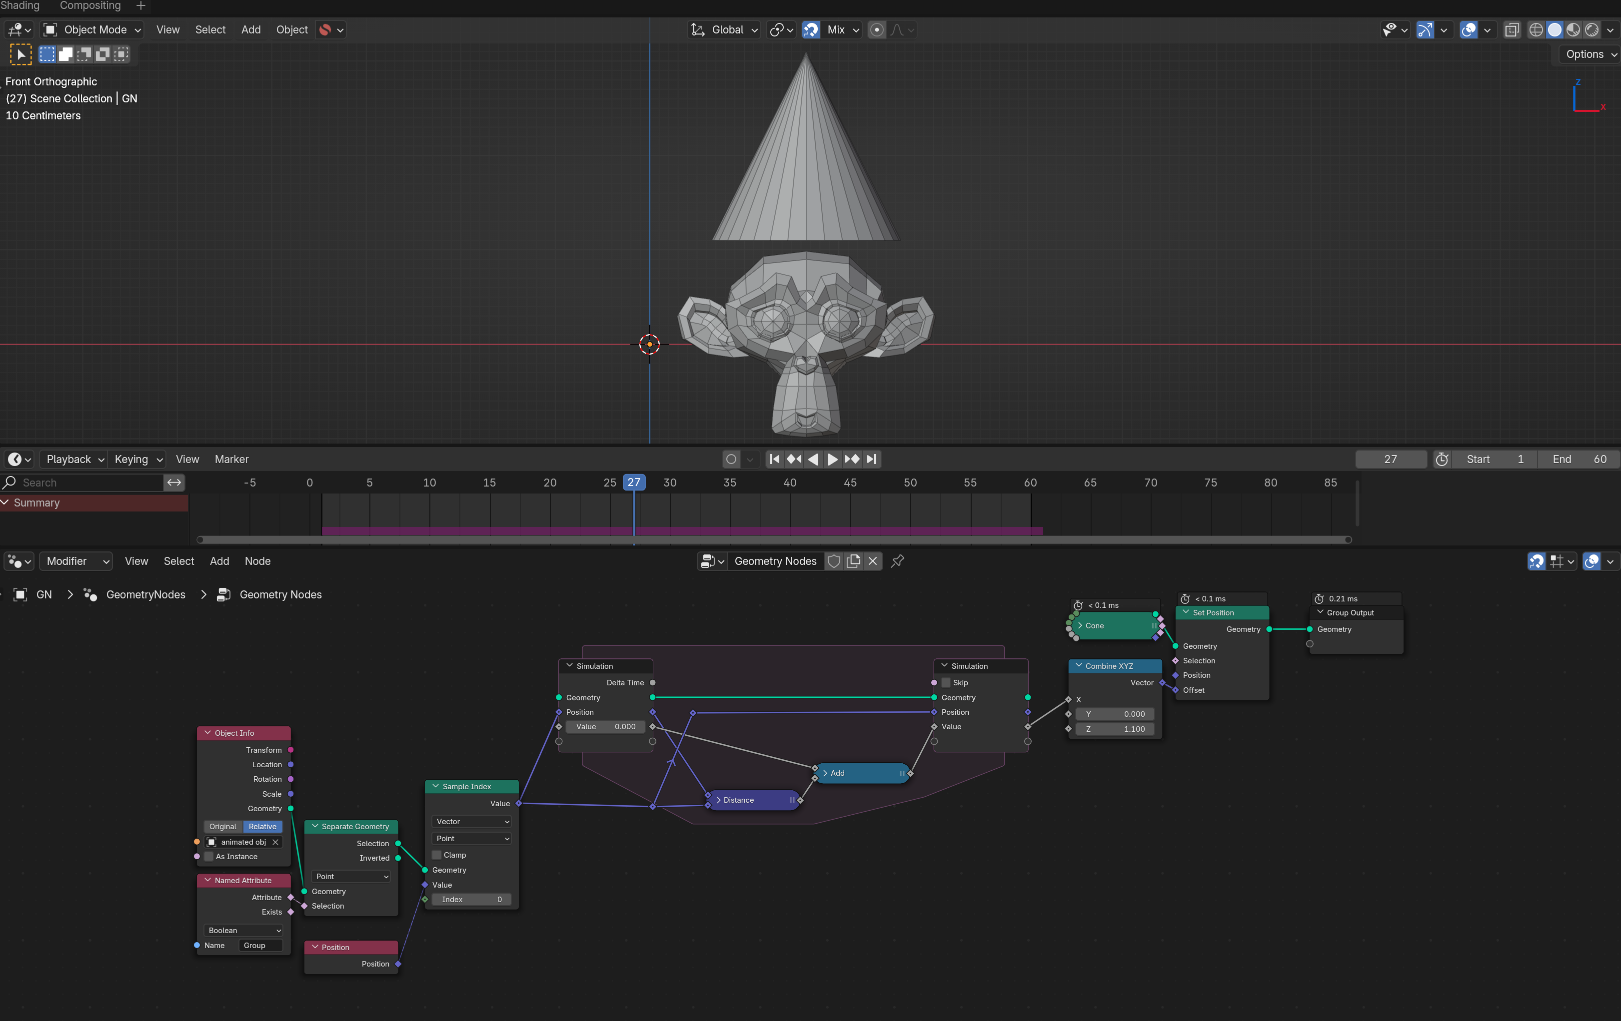Toggle viewport gizmos display
This screenshot has height=1021, width=1621.
pyautogui.click(x=1425, y=29)
